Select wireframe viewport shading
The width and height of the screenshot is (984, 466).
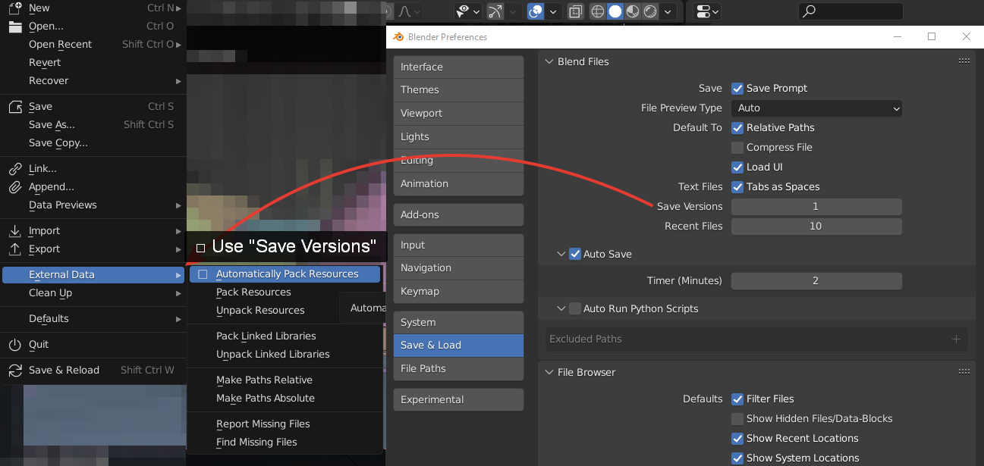[x=598, y=11]
